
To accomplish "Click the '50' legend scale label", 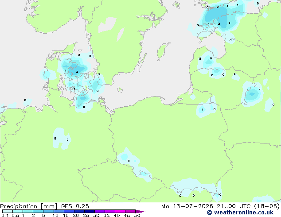I will pos(137,215).
